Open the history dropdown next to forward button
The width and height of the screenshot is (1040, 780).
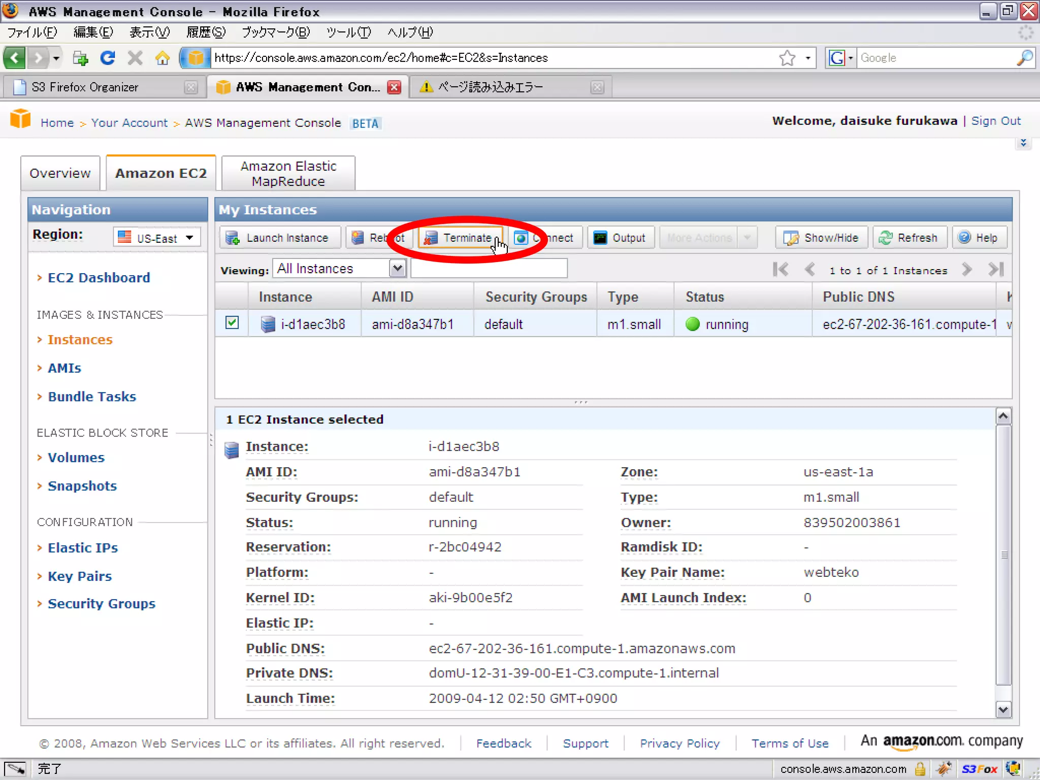click(56, 58)
